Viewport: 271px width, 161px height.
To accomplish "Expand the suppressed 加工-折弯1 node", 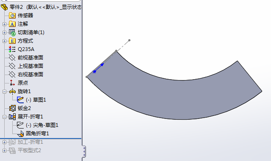I will click(5, 142).
